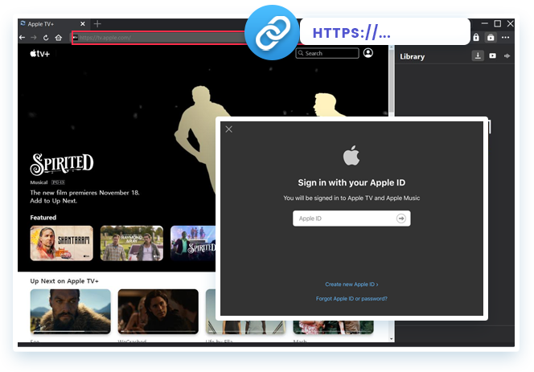
Task: Click the tv.apple.com address bar
Action: coord(158,38)
